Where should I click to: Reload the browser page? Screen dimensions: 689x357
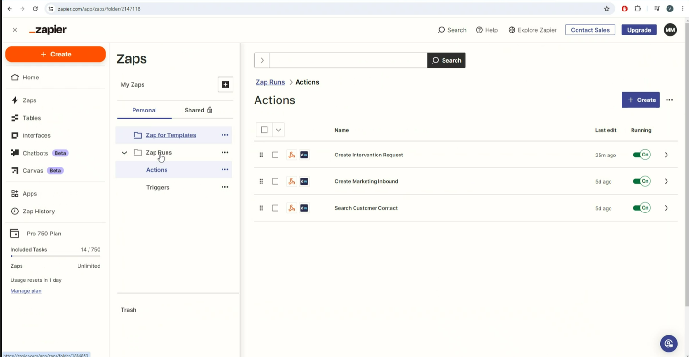coord(35,9)
